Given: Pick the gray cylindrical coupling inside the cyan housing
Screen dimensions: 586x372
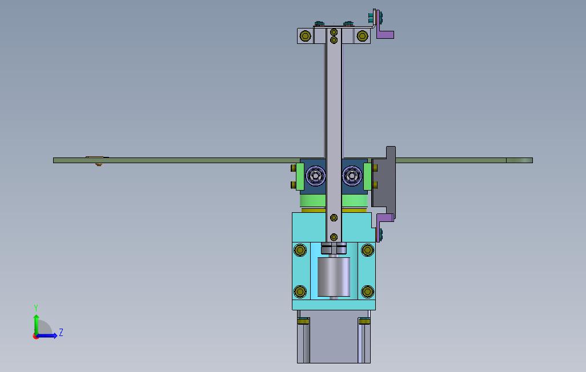Looking at the screenshot, I should pyautogui.click(x=334, y=277).
